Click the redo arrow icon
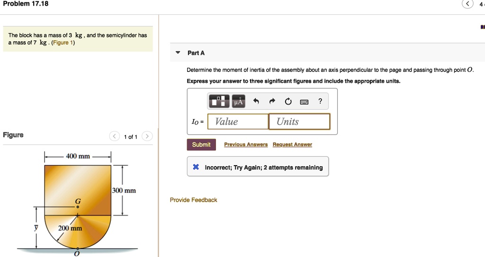The image size is (485, 257). click(x=272, y=101)
